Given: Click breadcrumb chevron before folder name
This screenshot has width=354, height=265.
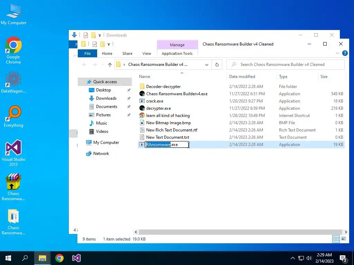Looking at the screenshot, I should (124, 65).
